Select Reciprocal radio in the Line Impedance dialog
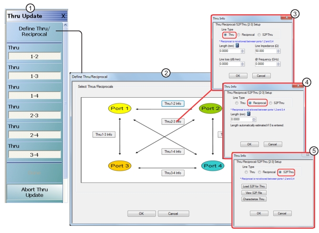This screenshot has width=319, height=233. click(x=238, y=35)
